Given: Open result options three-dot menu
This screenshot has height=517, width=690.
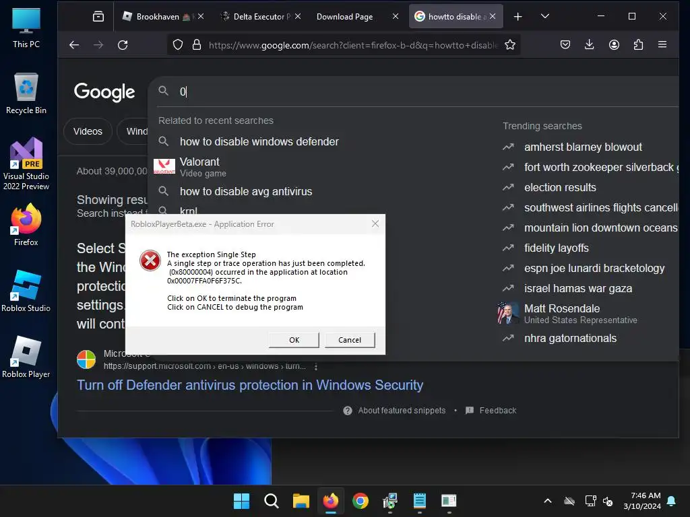Looking at the screenshot, I should pos(316,366).
